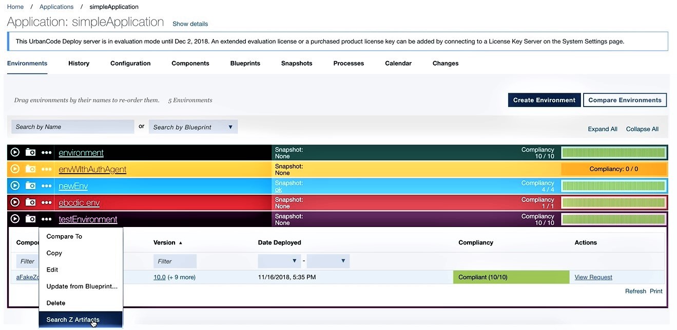Click camera icon for testEnvironment
This screenshot has width=677, height=330.
(31, 219)
